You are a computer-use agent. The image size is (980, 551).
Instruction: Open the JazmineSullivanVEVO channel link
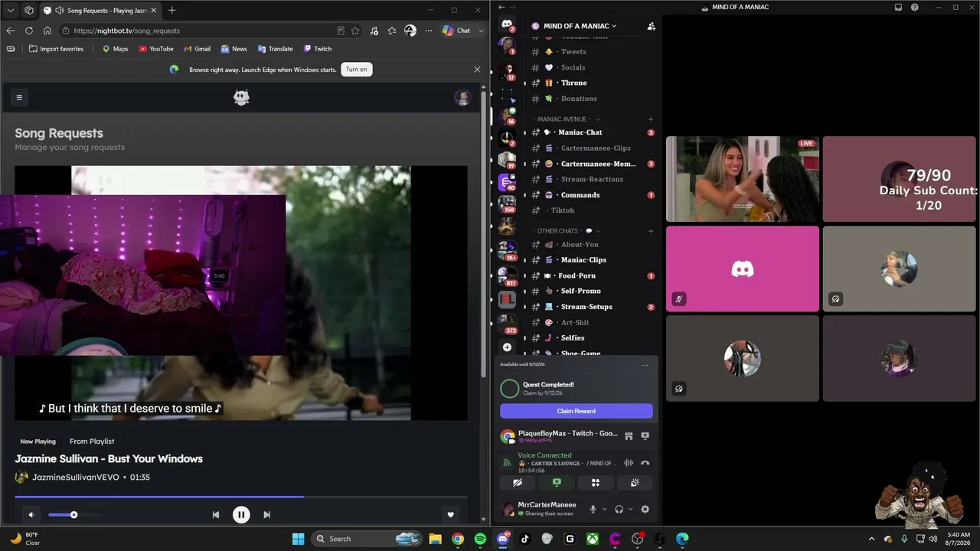76,477
